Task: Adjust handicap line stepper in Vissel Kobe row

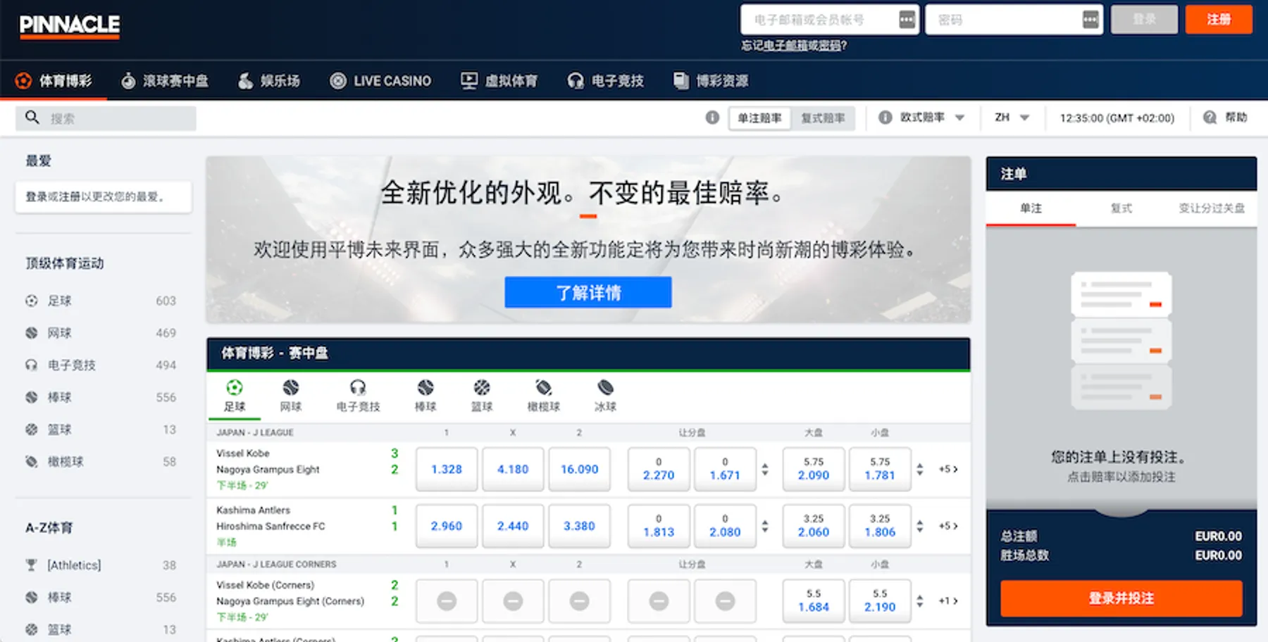Action: pos(765,469)
